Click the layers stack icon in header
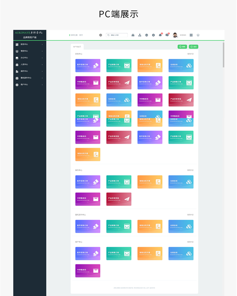This screenshot has height=296, width=237. (x=198, y=35)
